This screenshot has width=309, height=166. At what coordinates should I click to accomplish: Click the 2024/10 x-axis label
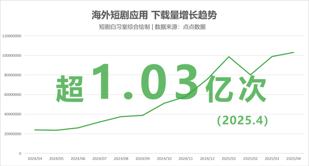[x=164, y=158]
